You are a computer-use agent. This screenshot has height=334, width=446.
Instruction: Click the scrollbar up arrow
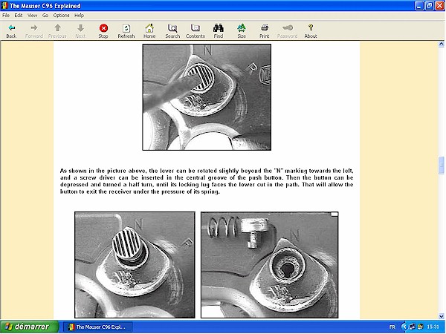coord(441,44)
